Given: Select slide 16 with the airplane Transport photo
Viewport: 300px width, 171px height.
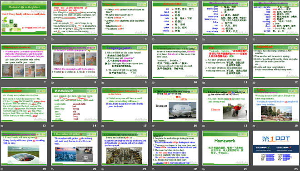Looking at the screenshot, I should (x=175, y=105).
